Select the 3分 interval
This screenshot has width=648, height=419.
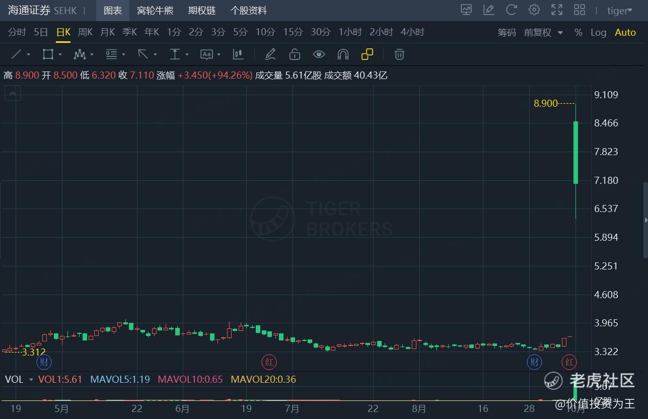[218, 32]
